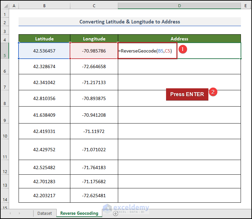Select longitude cell -71.11972
The width and height of the screenshot is (252, 219).
[94, 131]
